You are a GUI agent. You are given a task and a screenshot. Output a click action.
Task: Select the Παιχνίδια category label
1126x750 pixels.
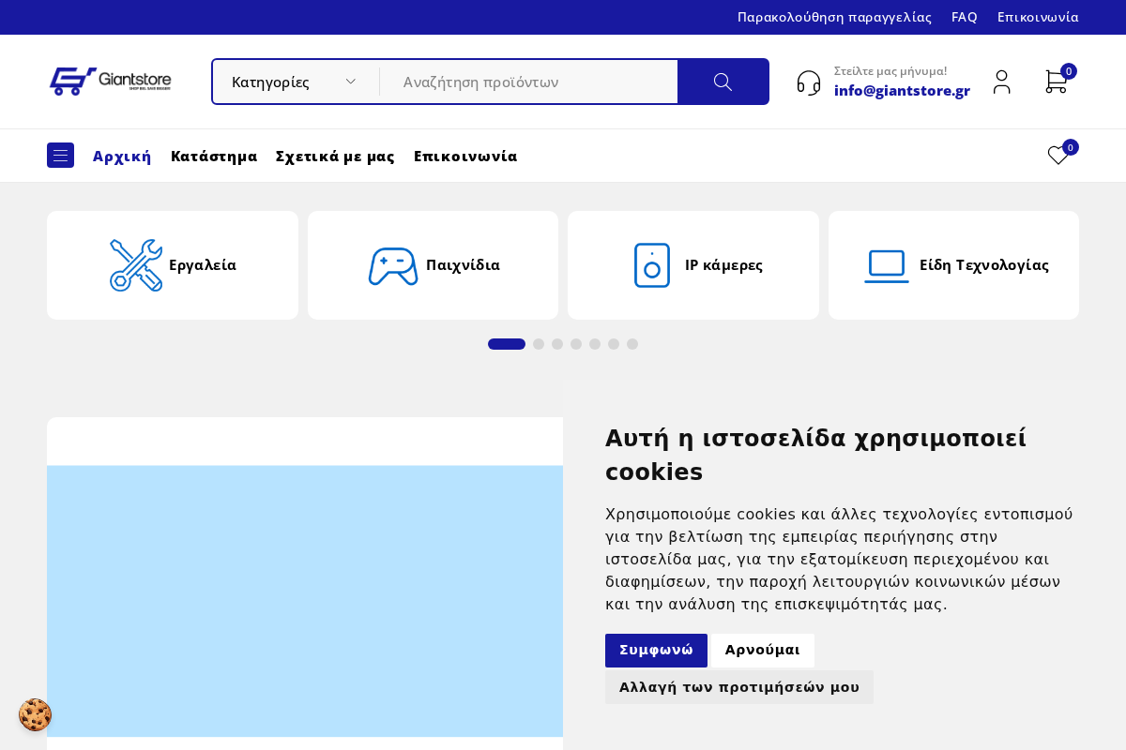tap(463, 265)
